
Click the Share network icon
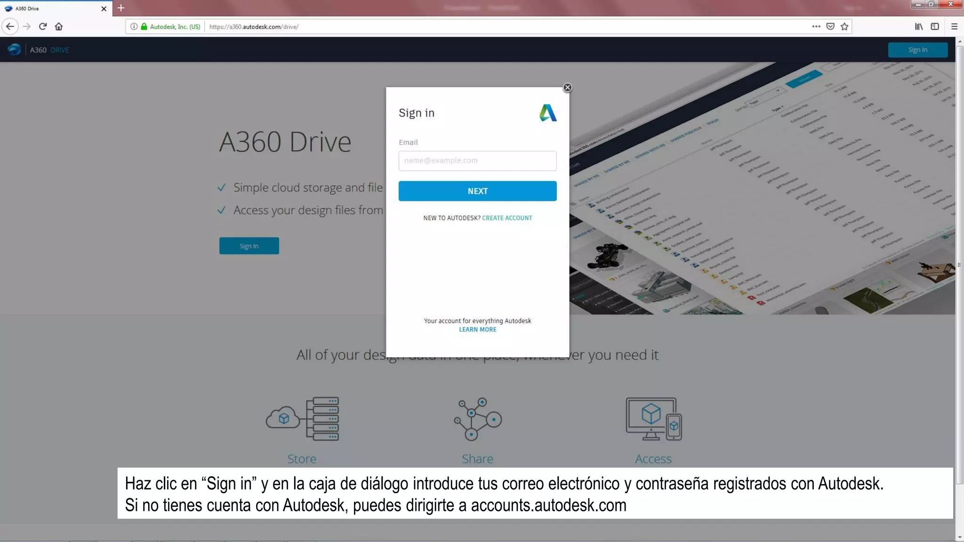477,419
